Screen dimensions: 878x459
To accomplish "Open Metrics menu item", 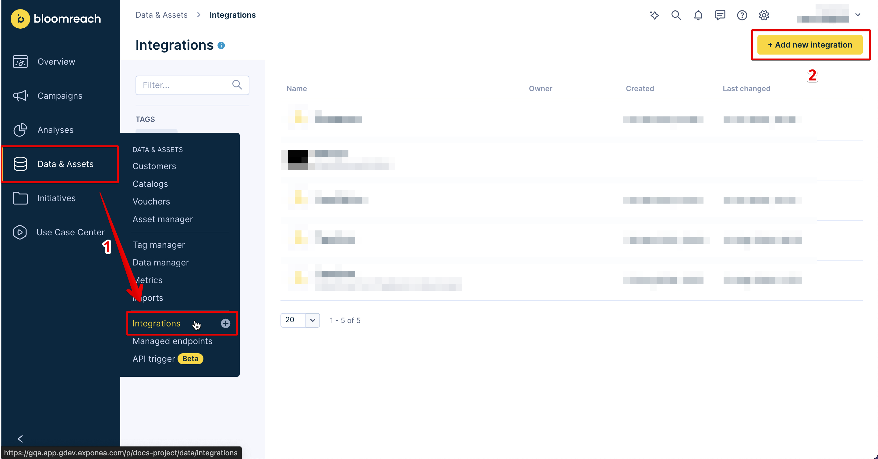I will point(148,280).
